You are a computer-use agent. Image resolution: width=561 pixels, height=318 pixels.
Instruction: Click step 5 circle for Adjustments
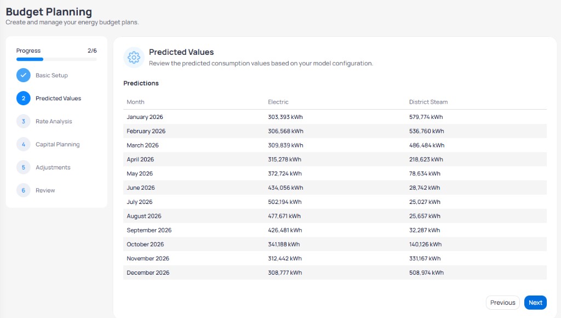coord(23,167)
